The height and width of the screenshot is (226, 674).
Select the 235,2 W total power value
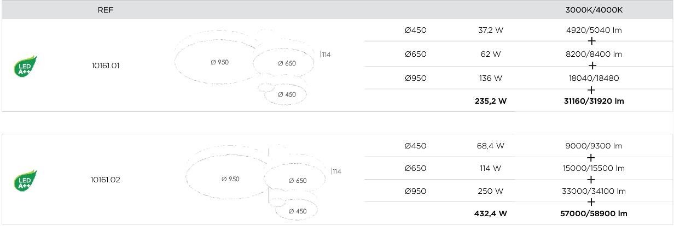(x=491, y=101)
